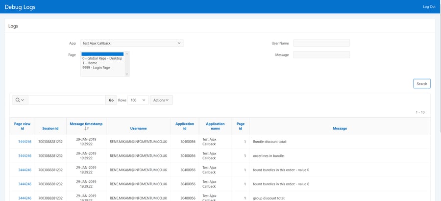Click the Page view id column header

pyautogui.click(x=22, y=126)
